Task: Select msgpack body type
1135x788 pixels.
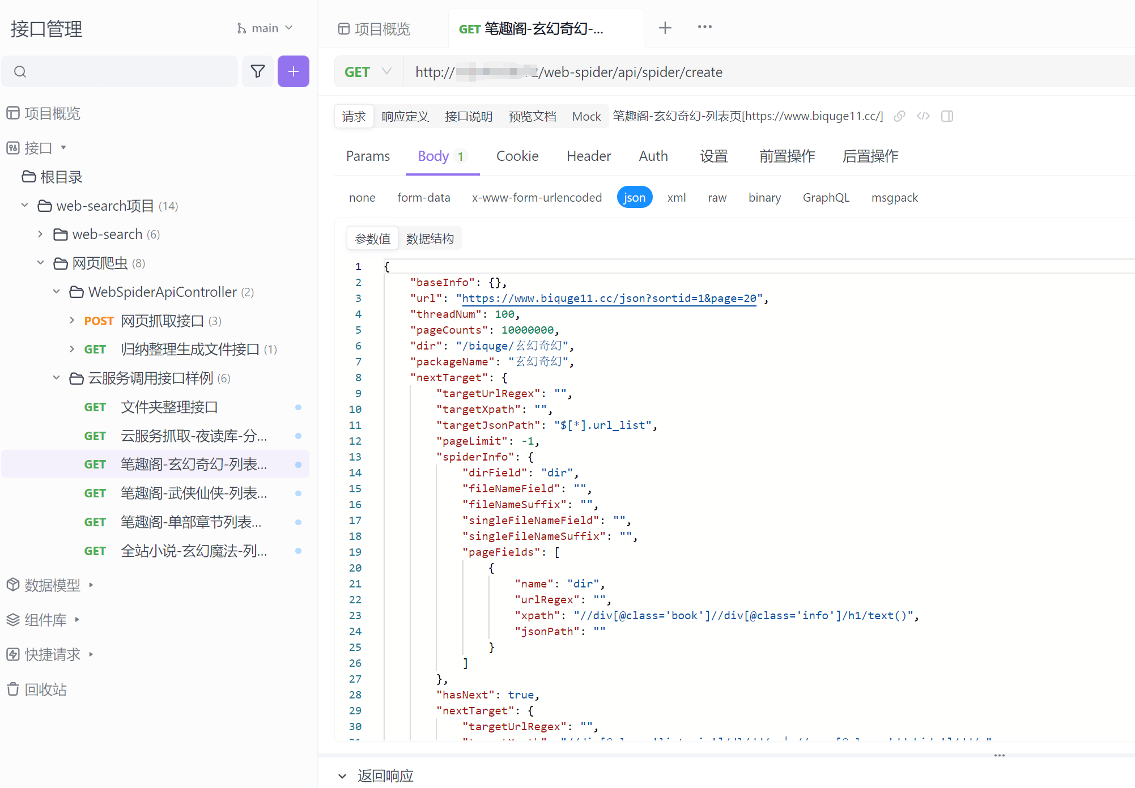Action: pos(894,198)
